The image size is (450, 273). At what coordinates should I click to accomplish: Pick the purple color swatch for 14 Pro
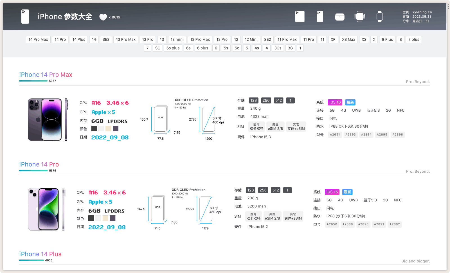click(112, 218)
